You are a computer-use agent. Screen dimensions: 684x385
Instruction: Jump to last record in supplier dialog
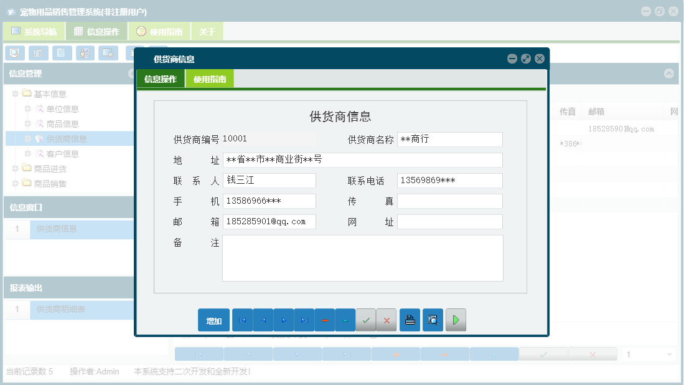point(304,320)
